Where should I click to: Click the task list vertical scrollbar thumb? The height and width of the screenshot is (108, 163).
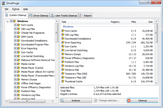tap(156, 33)
